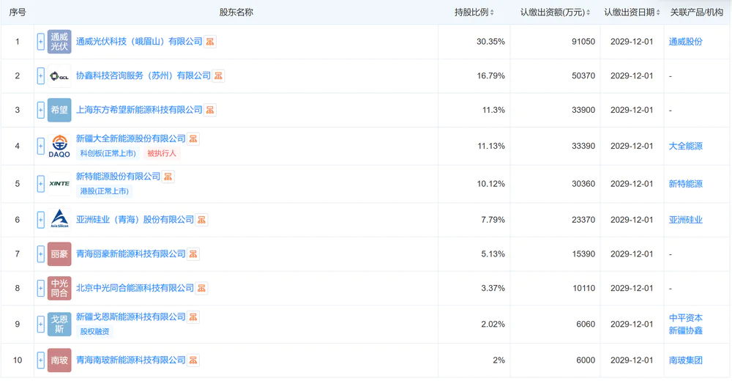The height and width of the screenshot is (381, 732).
Task: Expand the 新疆大全新能源 row plus button
Action: (41, 147)
